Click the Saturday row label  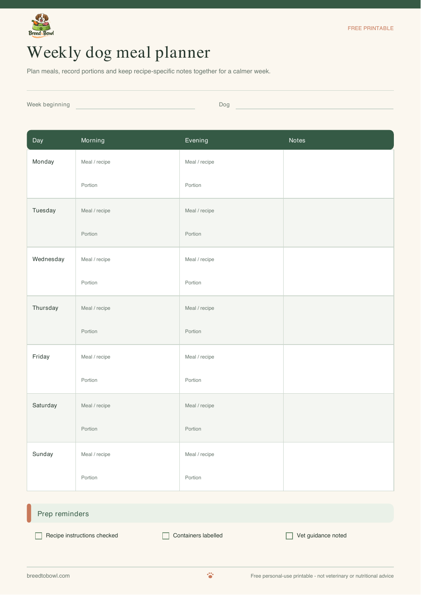[x=45, y=405]
